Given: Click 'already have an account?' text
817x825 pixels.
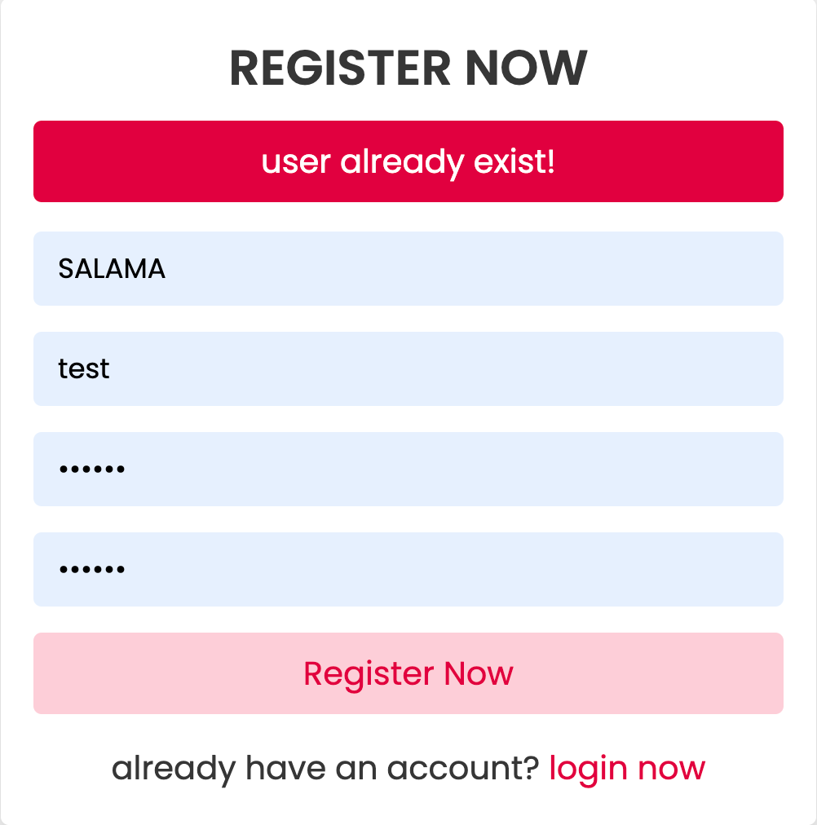Looking at the screenshot, I should (325, 767).
